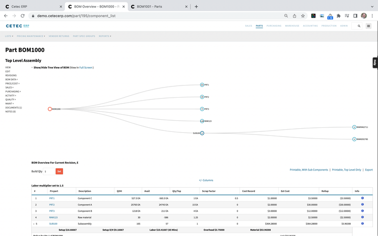
Task: Click the info icon for PRT1 row
Action: tap(362, 198)
